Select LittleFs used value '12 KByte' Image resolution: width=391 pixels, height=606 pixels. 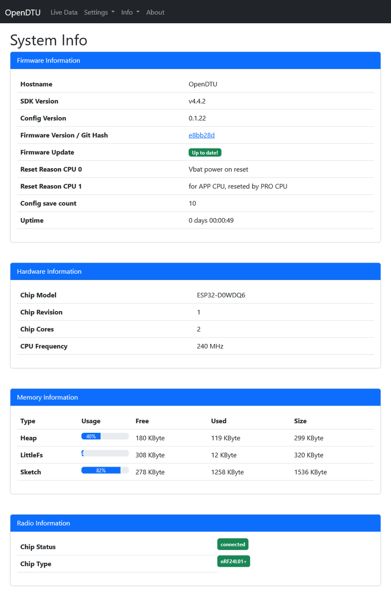(x=224, y=456)
